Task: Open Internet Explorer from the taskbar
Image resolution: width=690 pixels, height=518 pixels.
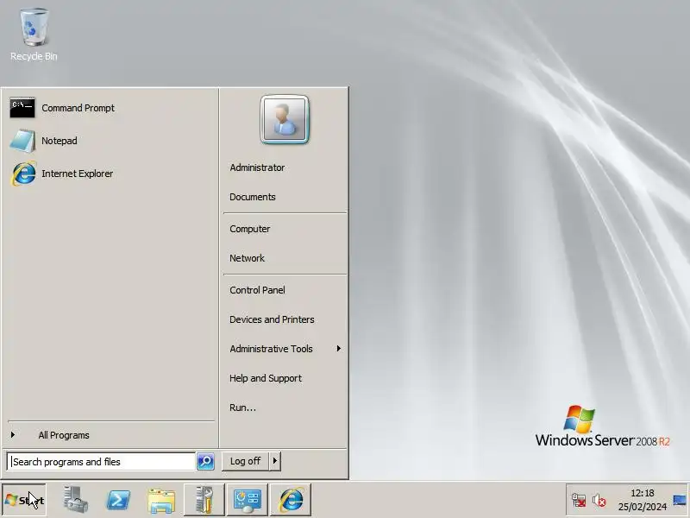Action: coord(291,500)
